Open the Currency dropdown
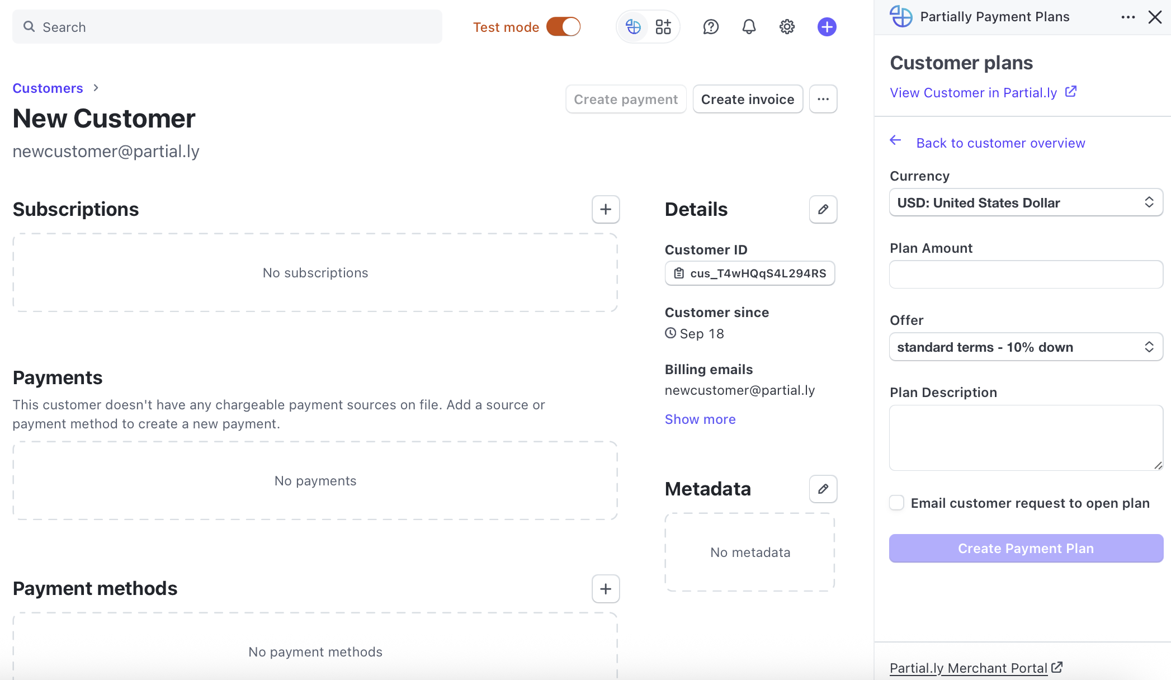1171x680 pixels. (1026, 202)
